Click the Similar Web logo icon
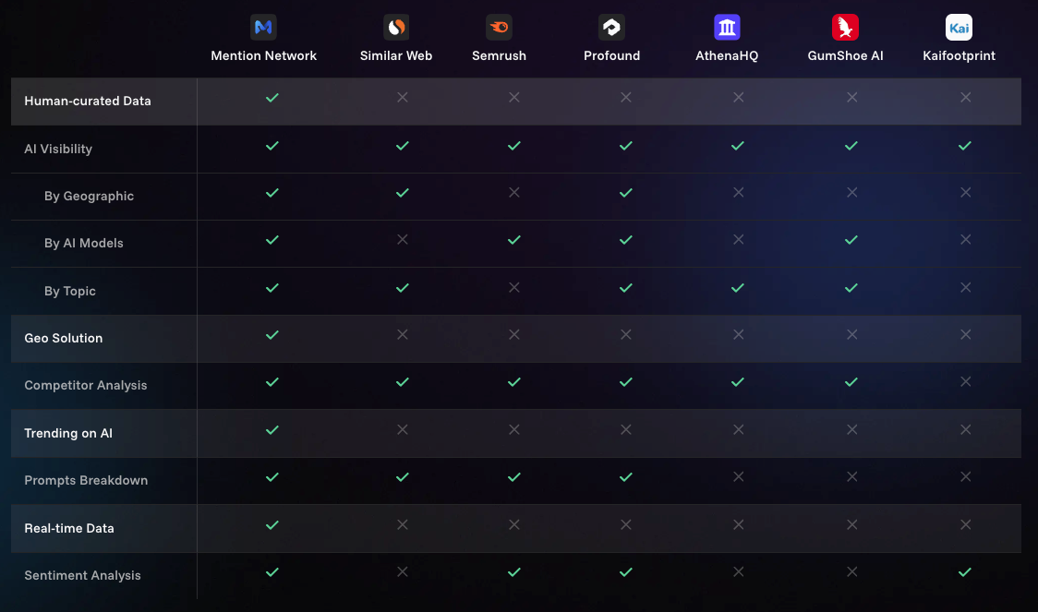The height and width of the screenshot is (612, 1038). coord(396,28)
